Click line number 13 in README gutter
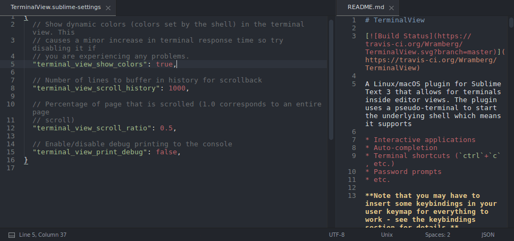 [352, 196]
